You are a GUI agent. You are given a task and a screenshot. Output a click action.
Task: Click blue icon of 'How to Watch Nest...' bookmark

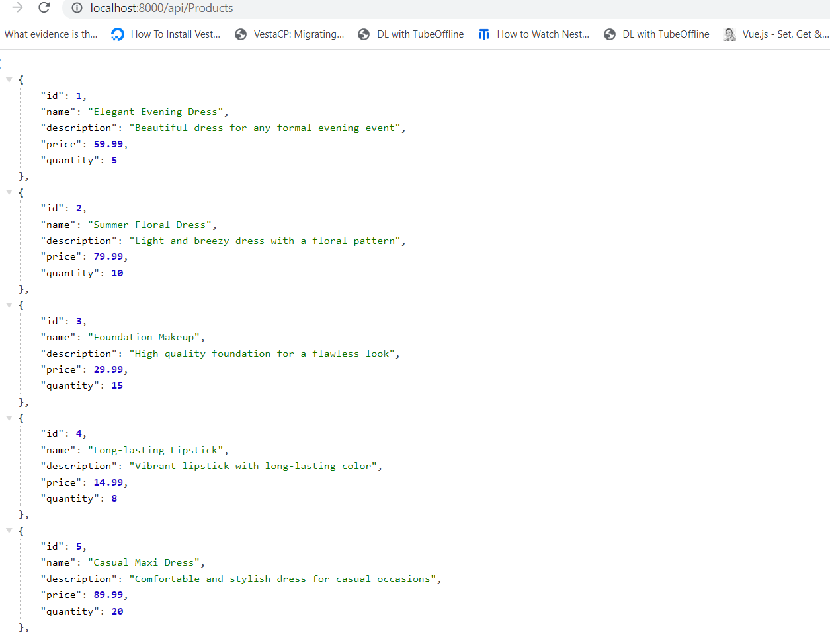484,34
